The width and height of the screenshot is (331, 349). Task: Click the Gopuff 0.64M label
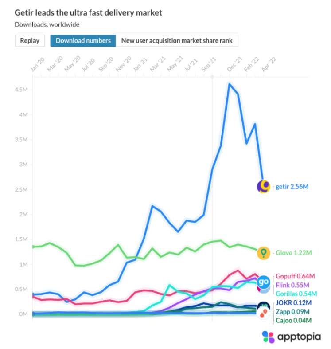tap(295, 276)
